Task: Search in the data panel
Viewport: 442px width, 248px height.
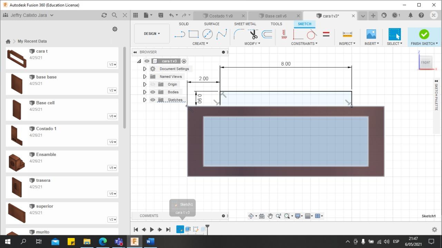Action: (114, 15)
